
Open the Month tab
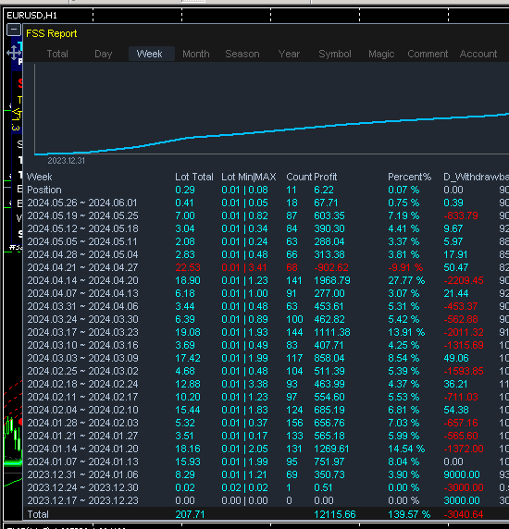tap(196, 54)
